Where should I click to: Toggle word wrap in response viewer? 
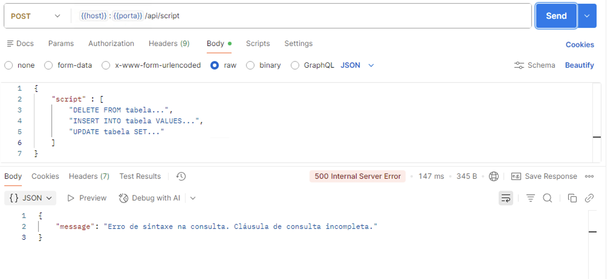(x=506, y=198)
